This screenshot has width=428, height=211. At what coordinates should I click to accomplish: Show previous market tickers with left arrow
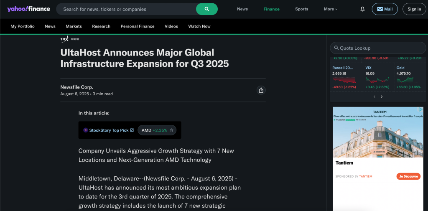point(374,97)
